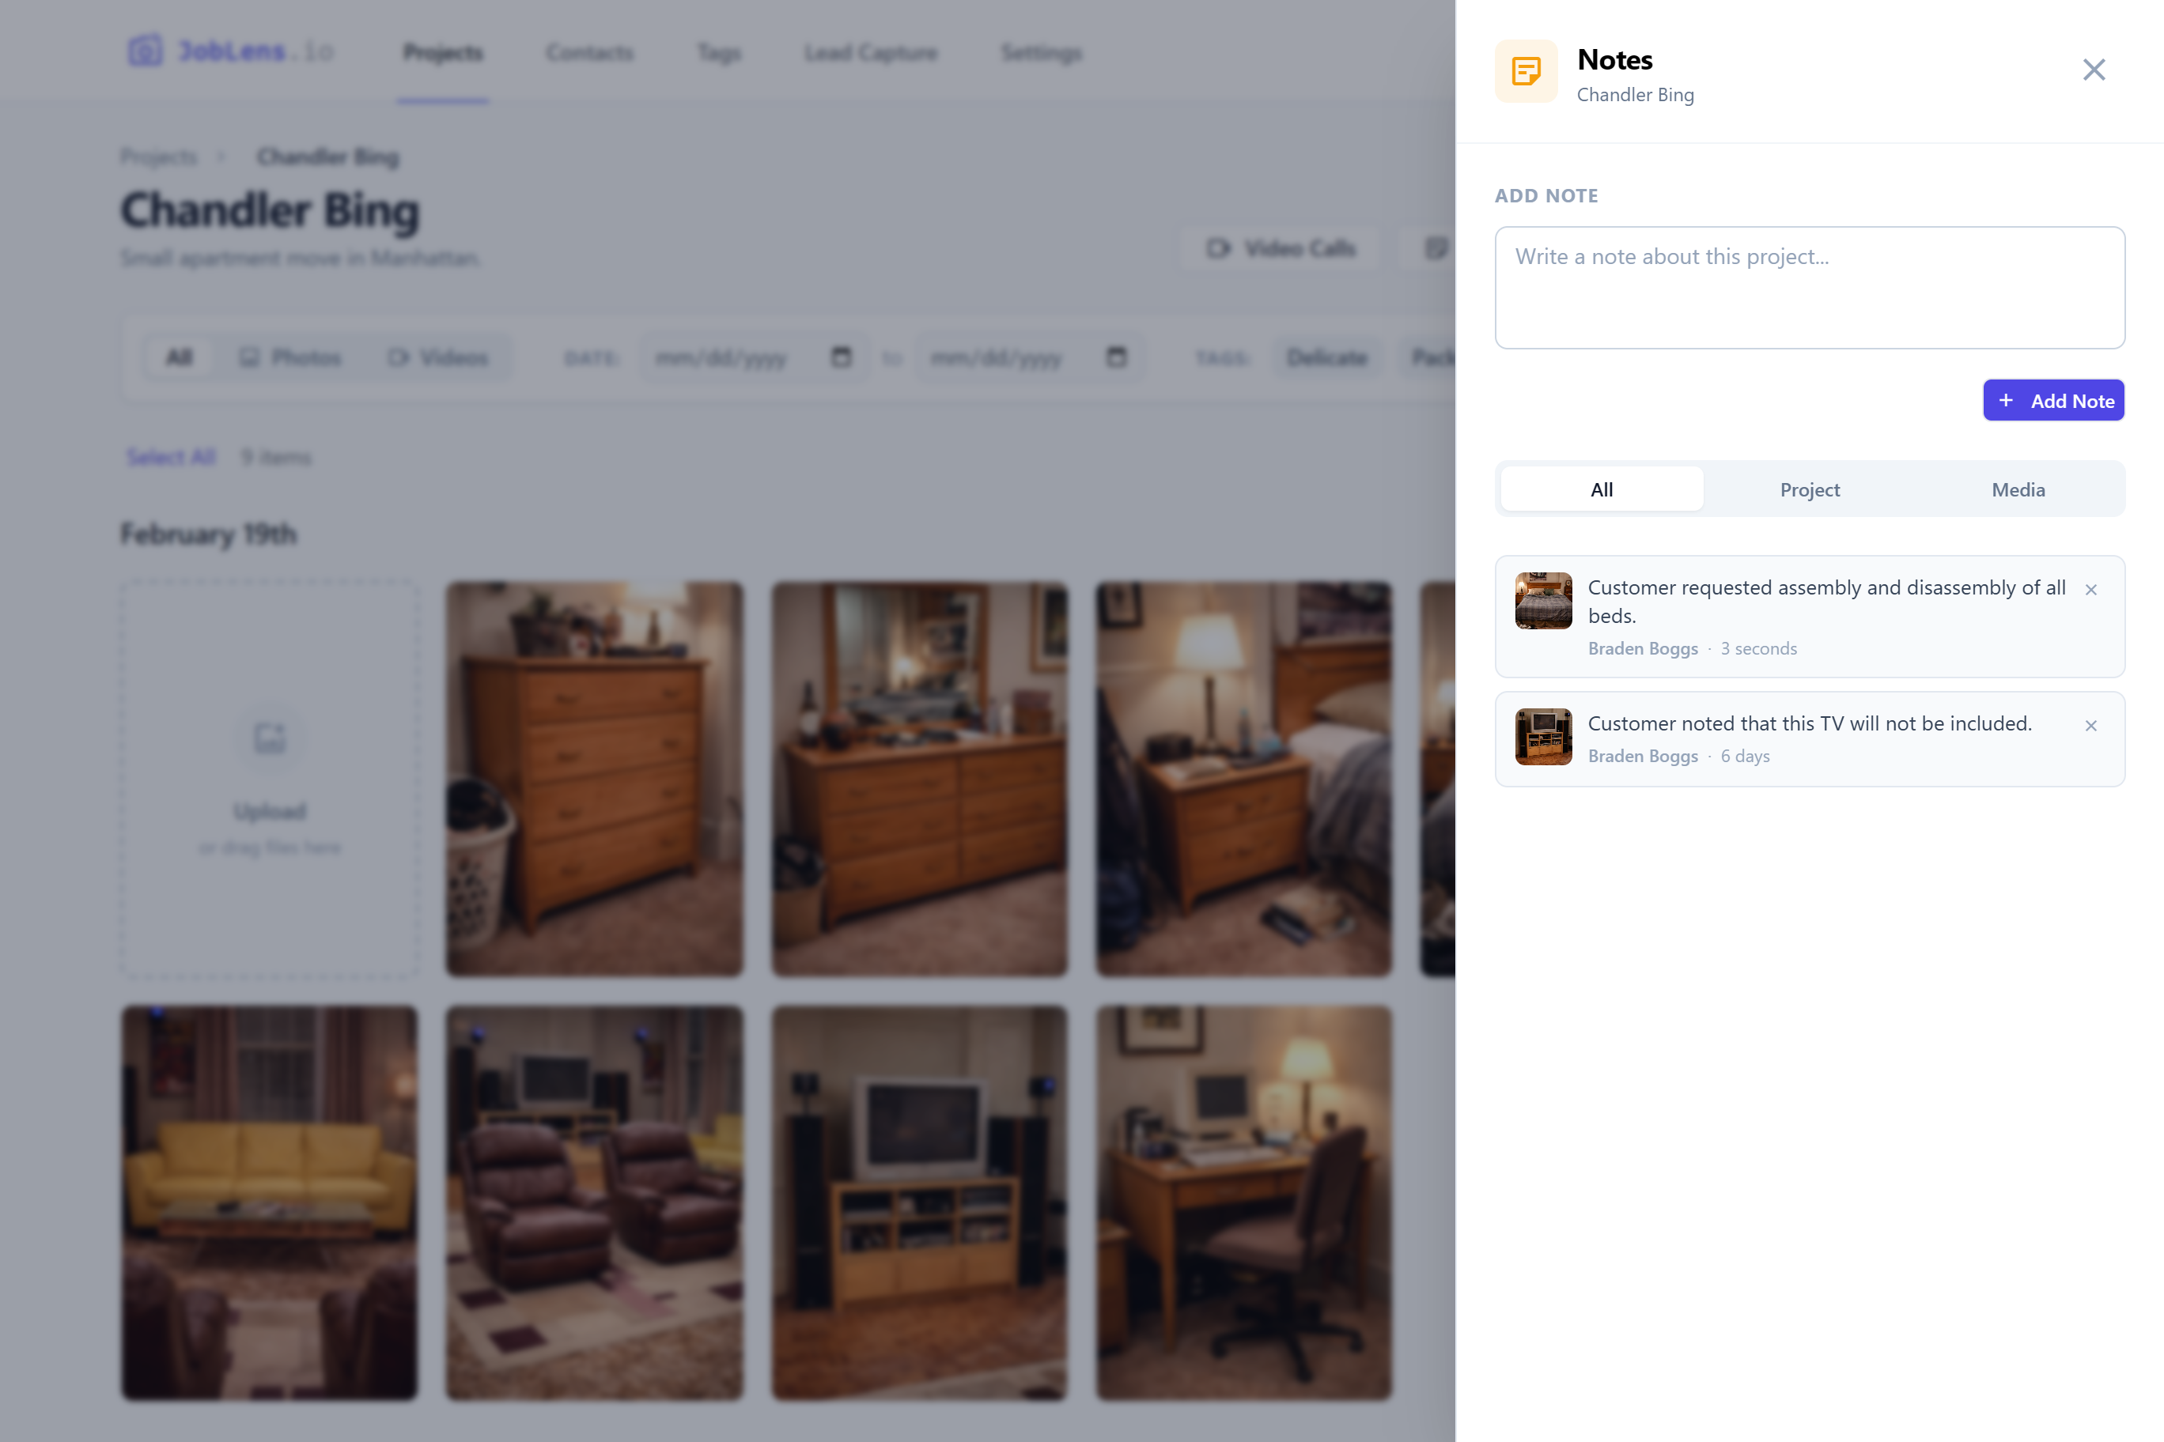Open the start date calendar picker icon
Viewport: 2164px width, 1442px height.
click(840, 358)
